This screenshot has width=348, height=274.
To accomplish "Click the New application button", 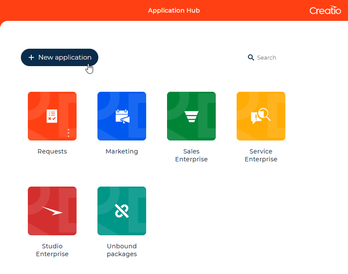I will (x=60, y=57).
